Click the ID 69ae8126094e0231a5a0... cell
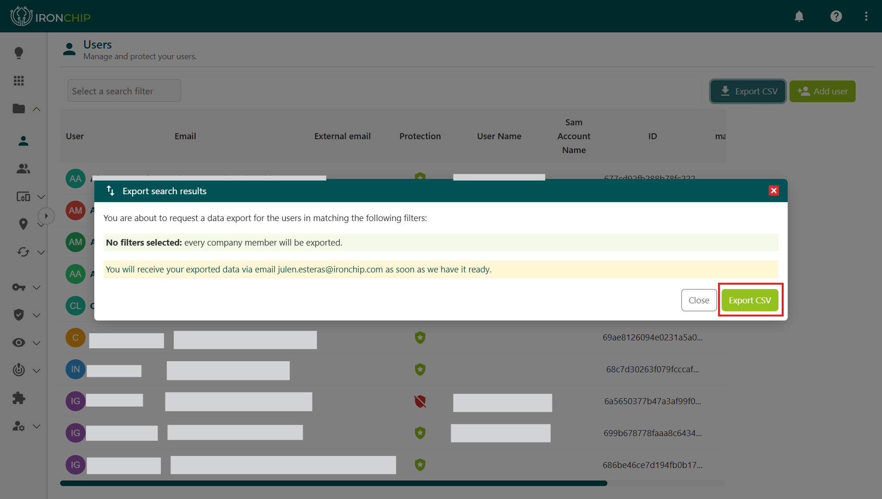This screenshot has height=499, width=882. (652, 338)
